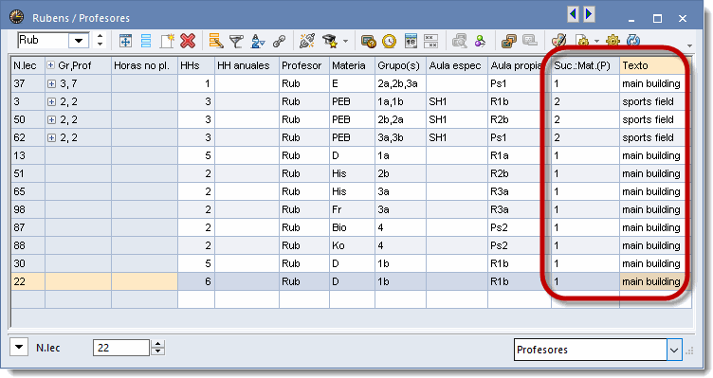
Task: Click the magnifier search window icon
Action: point(459,41)
